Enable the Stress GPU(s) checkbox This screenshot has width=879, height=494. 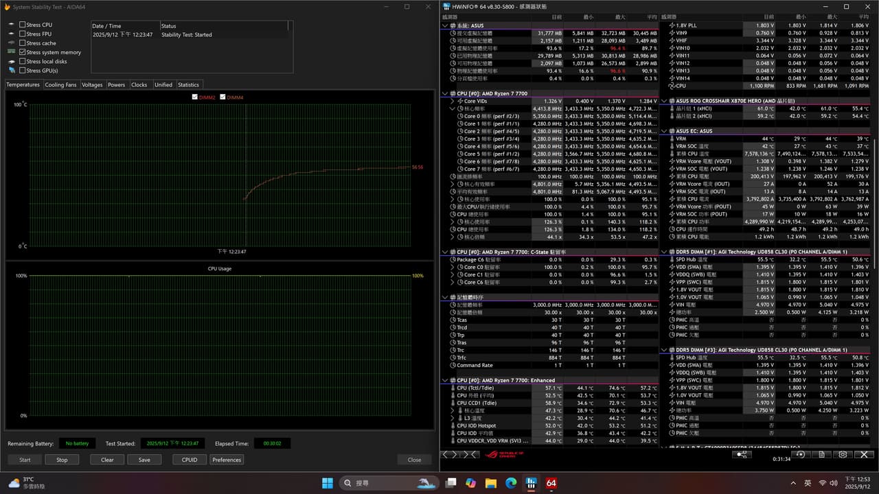pos(22,71)
